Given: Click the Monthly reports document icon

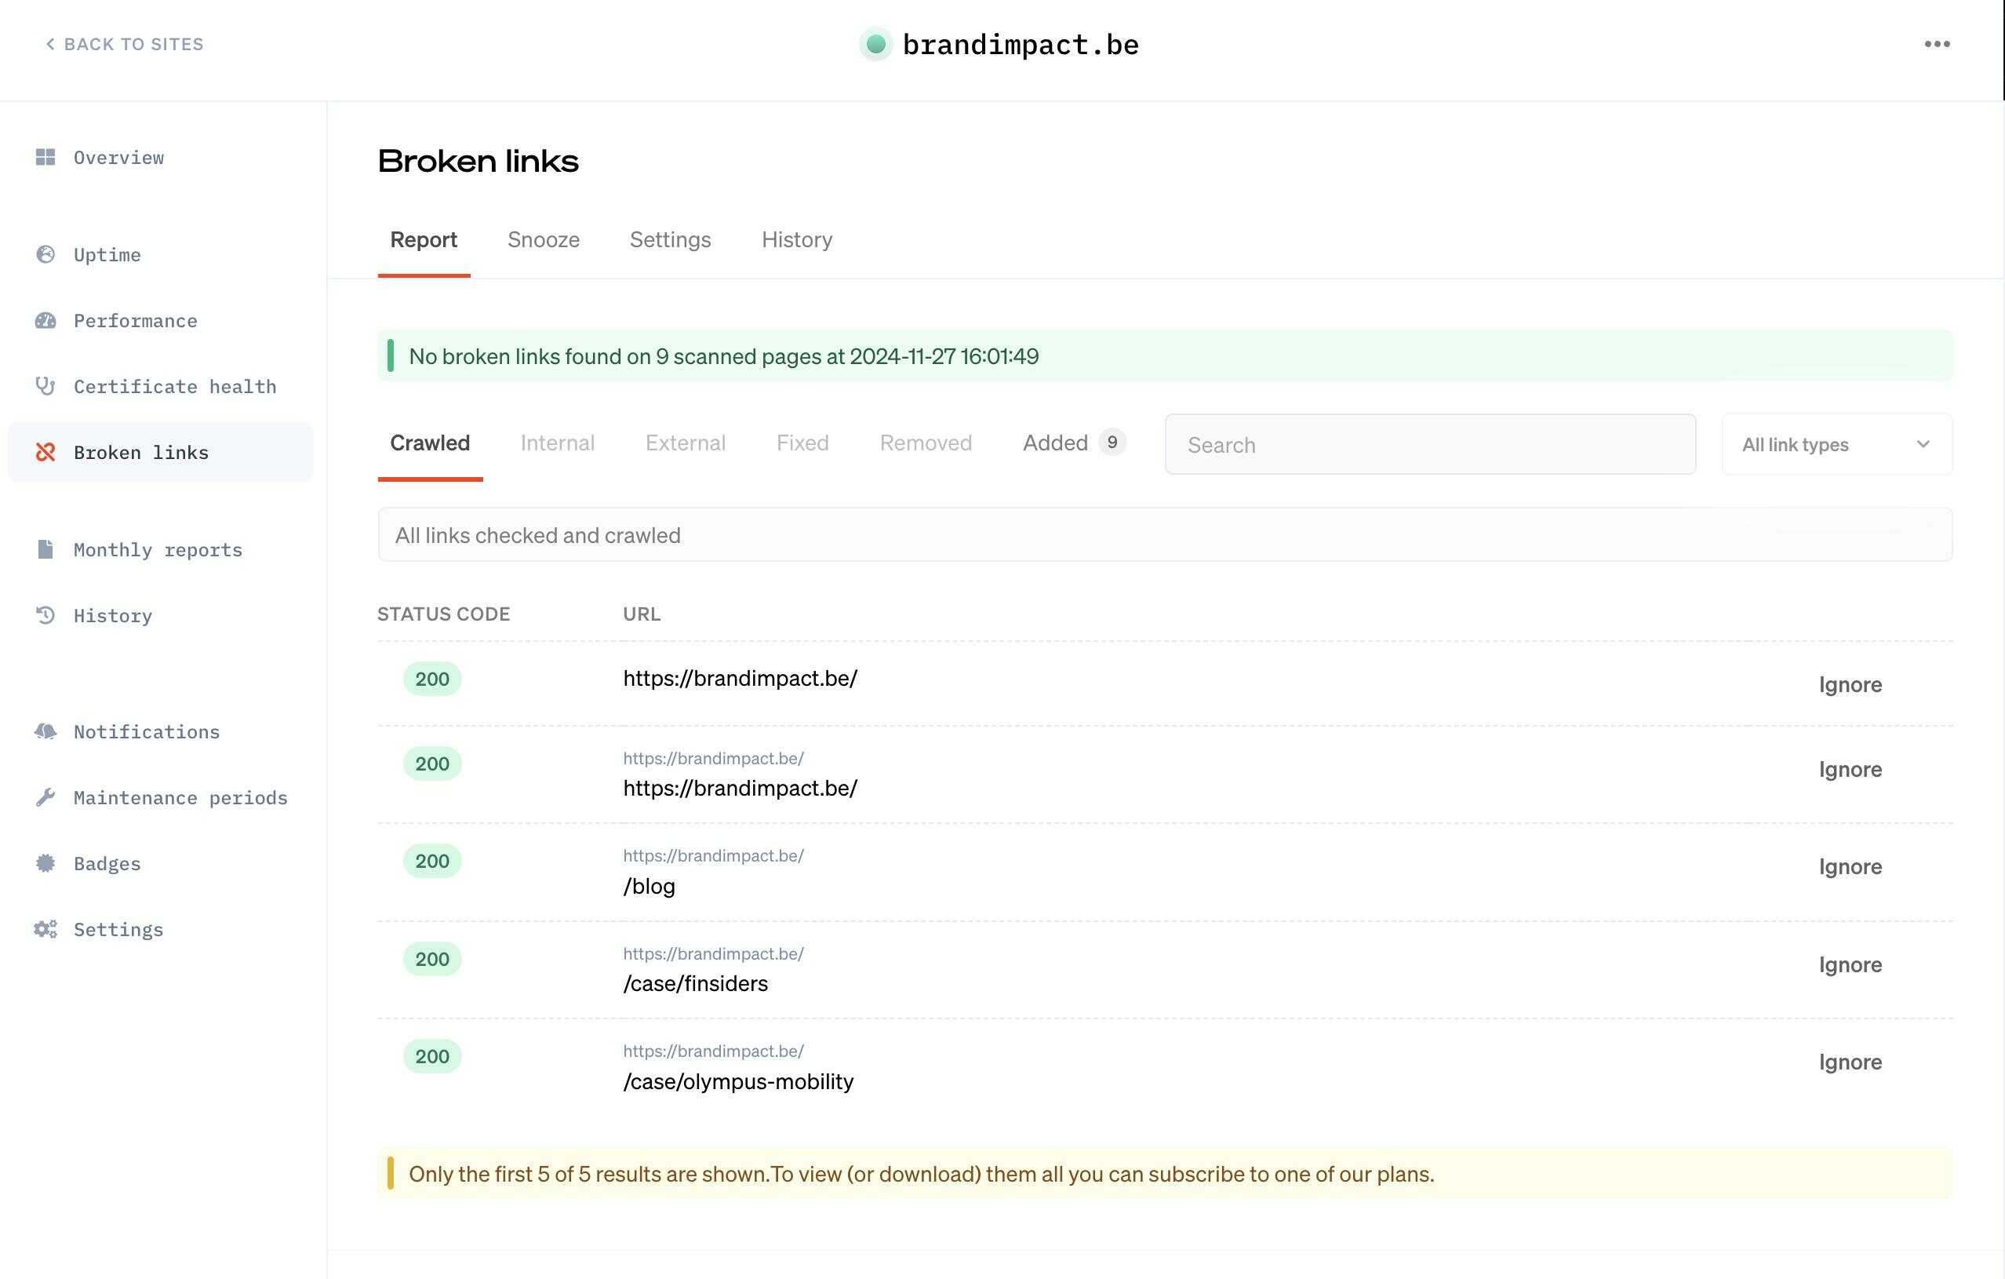Looking at the screenshot, I should (x=45, y=549).
